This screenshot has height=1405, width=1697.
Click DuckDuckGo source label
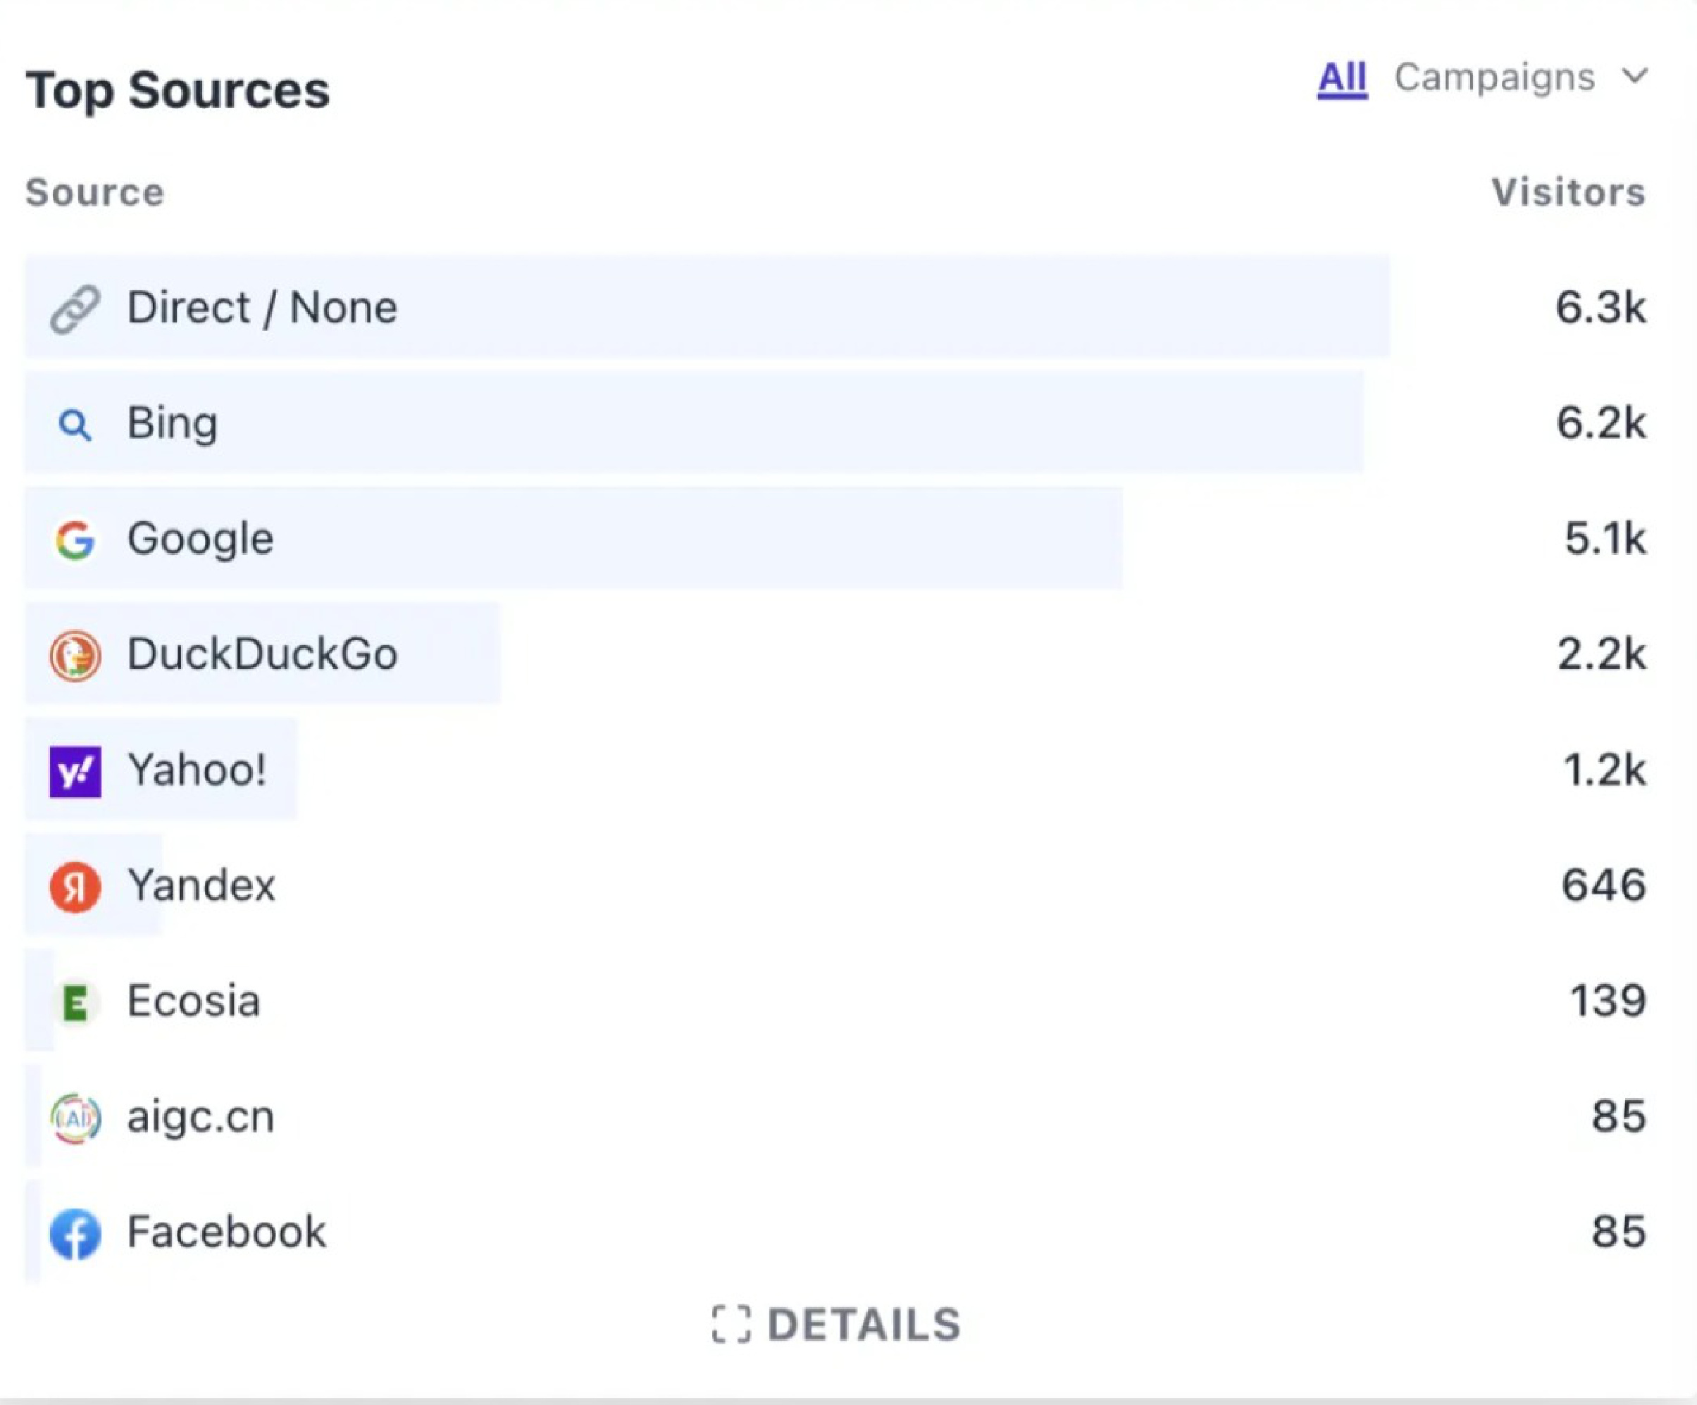[x=262, y=654]
